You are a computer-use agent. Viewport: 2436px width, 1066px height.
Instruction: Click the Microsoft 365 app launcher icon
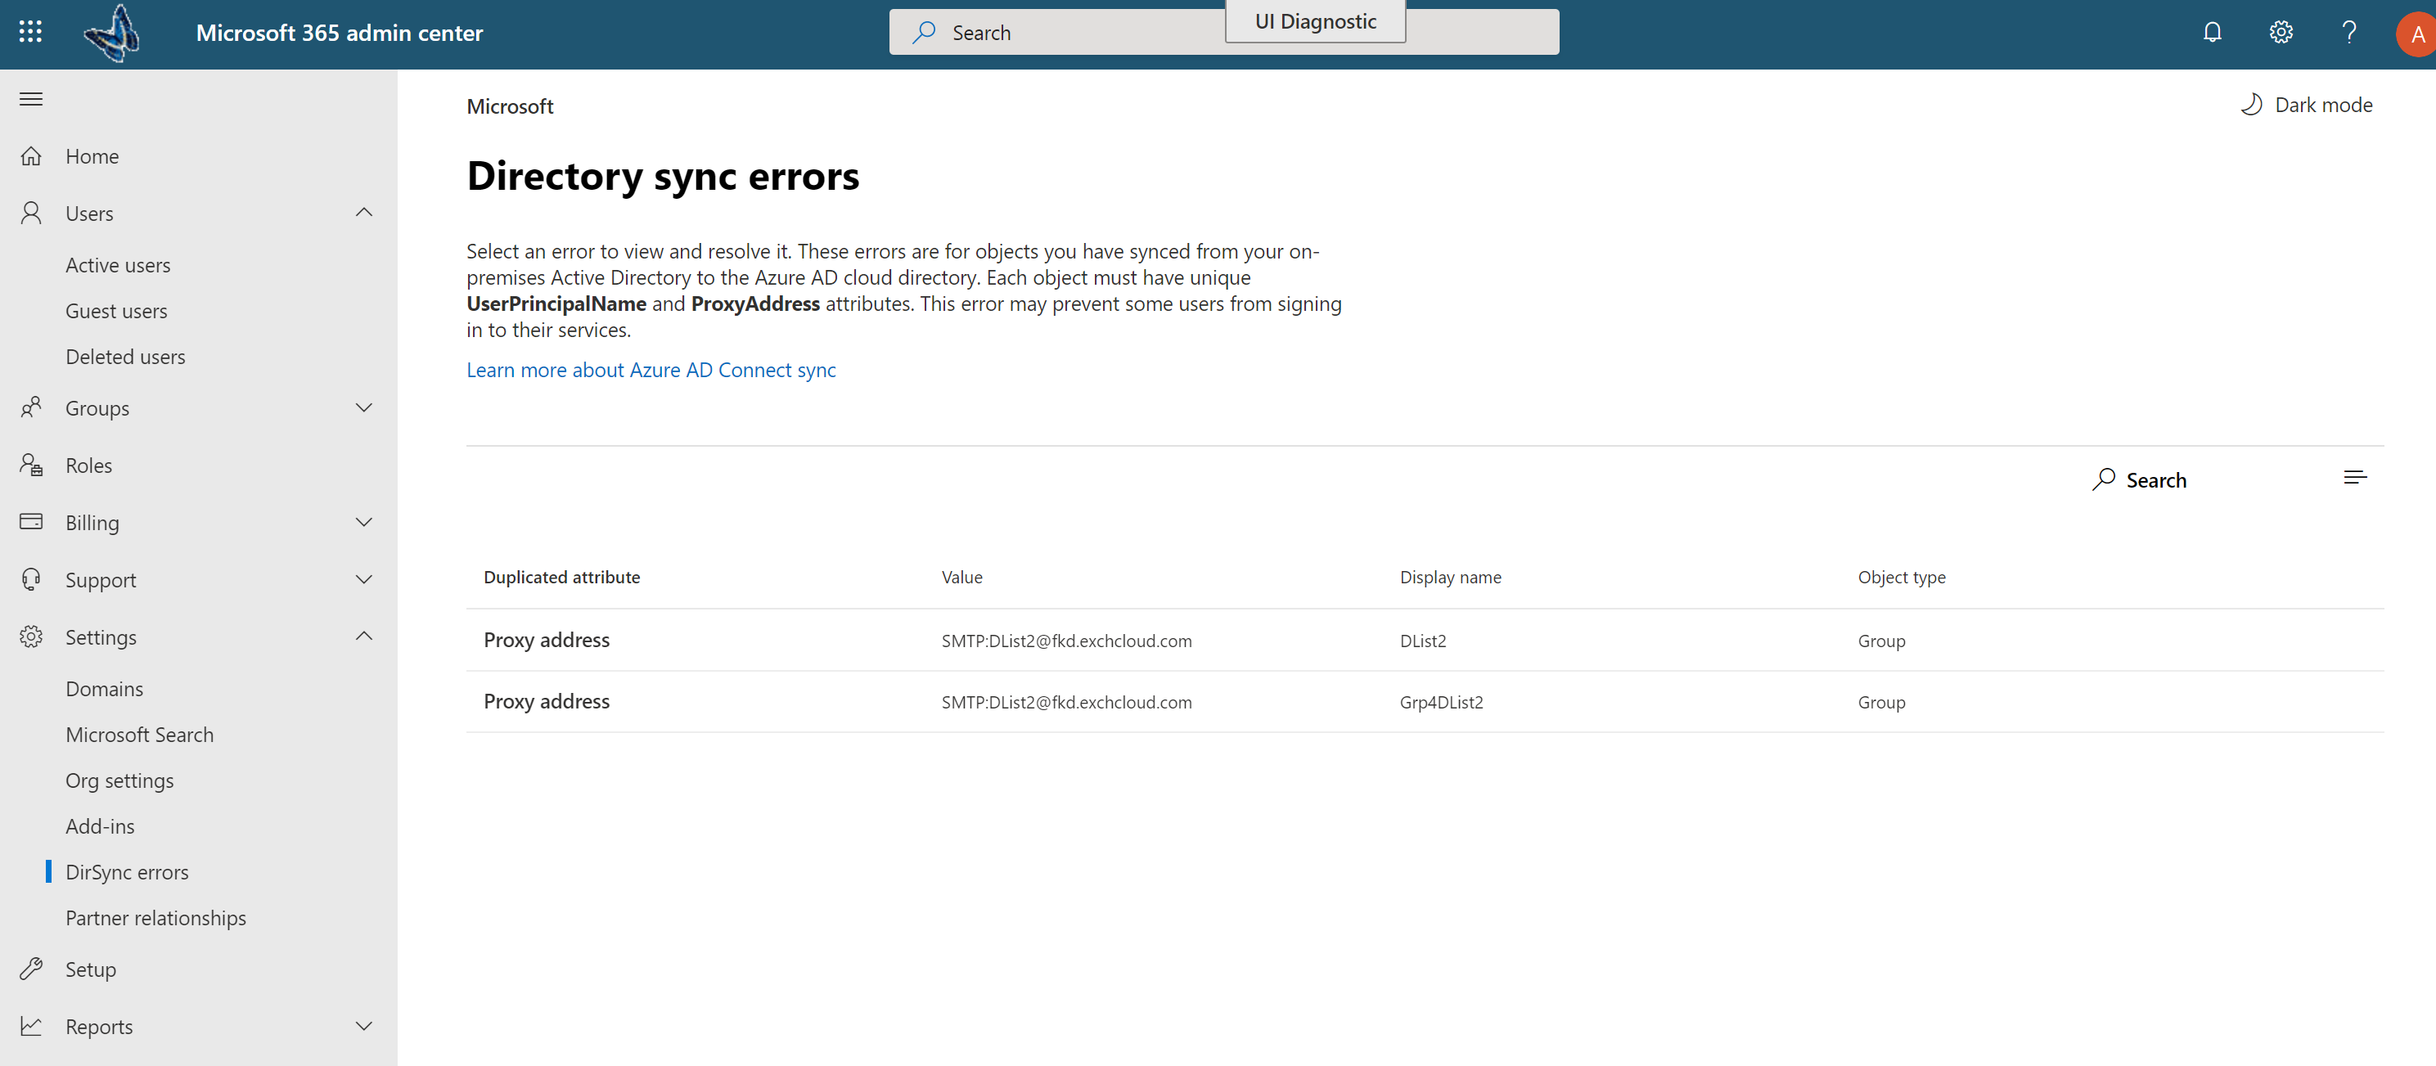(x=29, y=29)
